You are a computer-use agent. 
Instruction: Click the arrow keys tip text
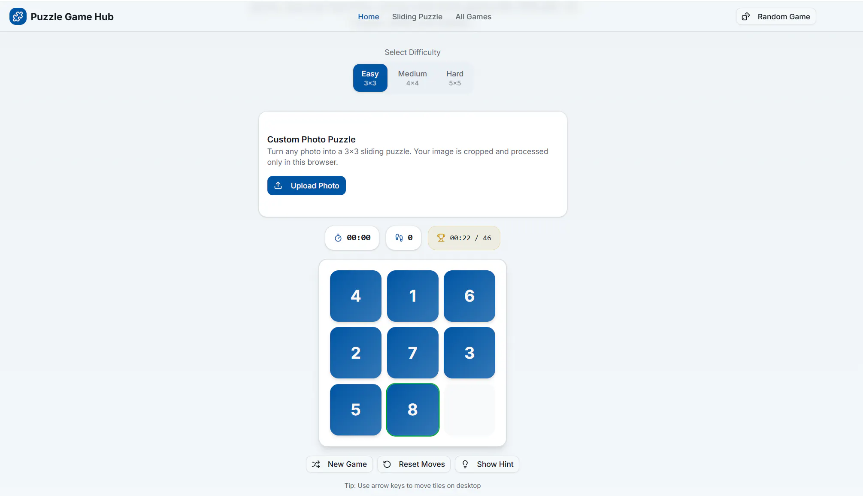(412, 486)
